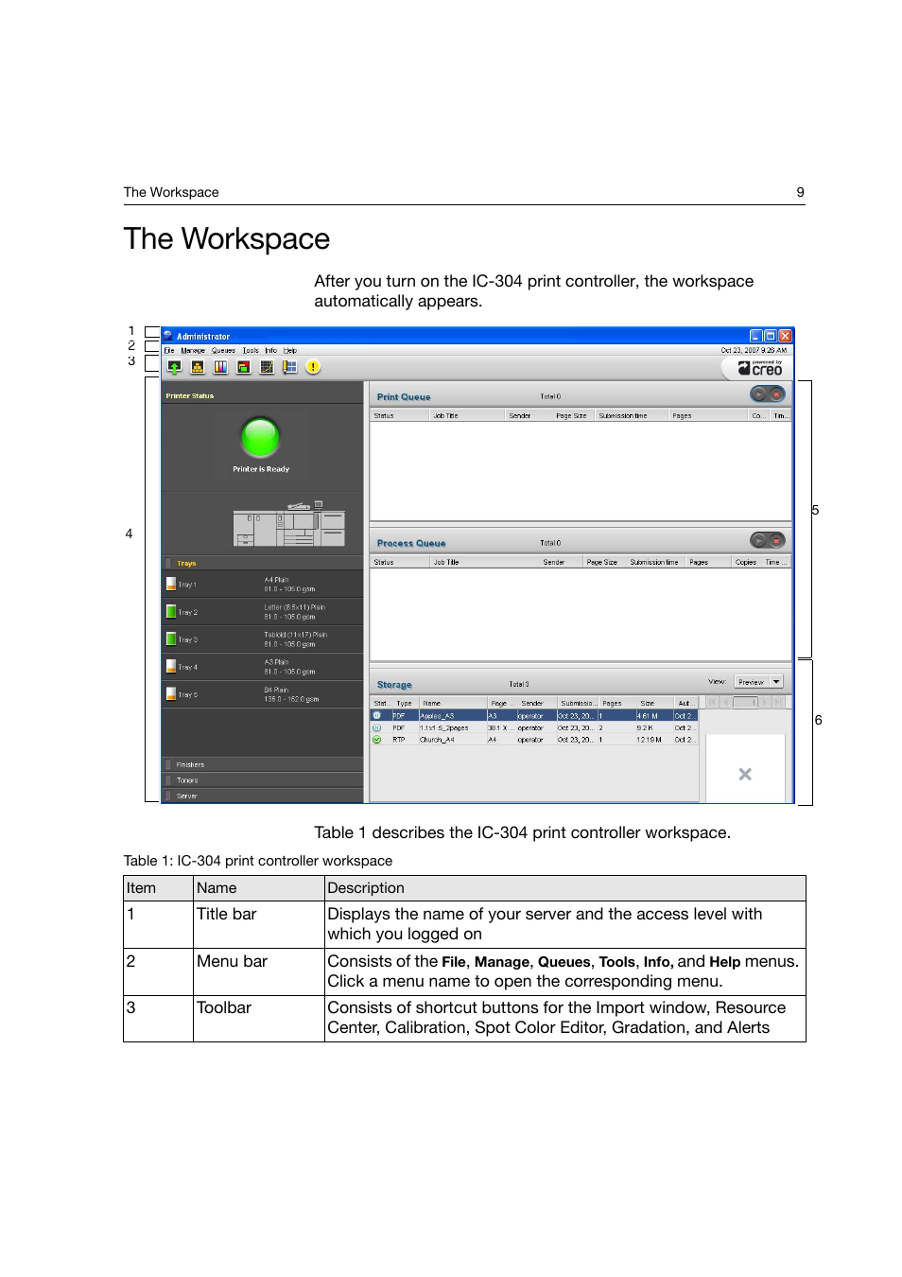
Task: Sort Print Queue by Submission time column
Action: [632, 415]
